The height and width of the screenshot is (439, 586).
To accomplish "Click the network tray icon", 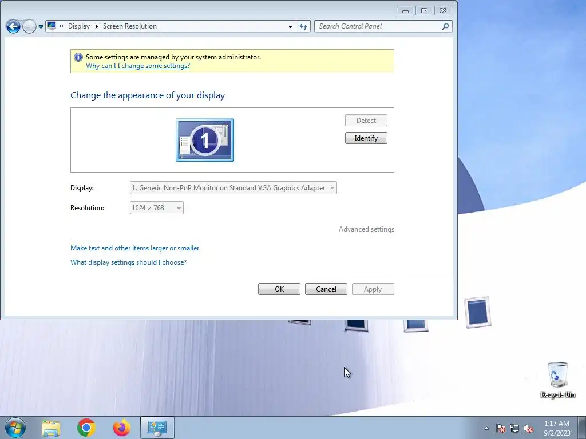I will coord(514,428).
